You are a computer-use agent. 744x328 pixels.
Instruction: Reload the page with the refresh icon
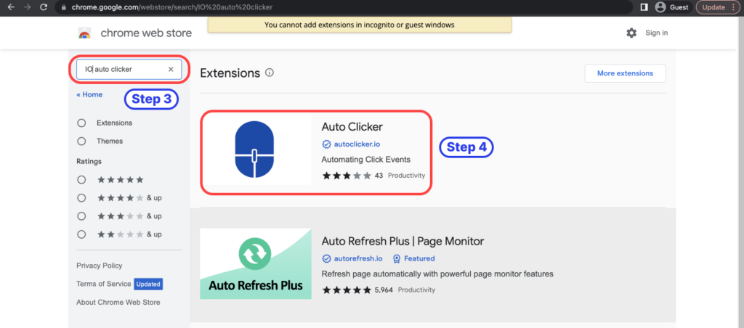(44, 7)
